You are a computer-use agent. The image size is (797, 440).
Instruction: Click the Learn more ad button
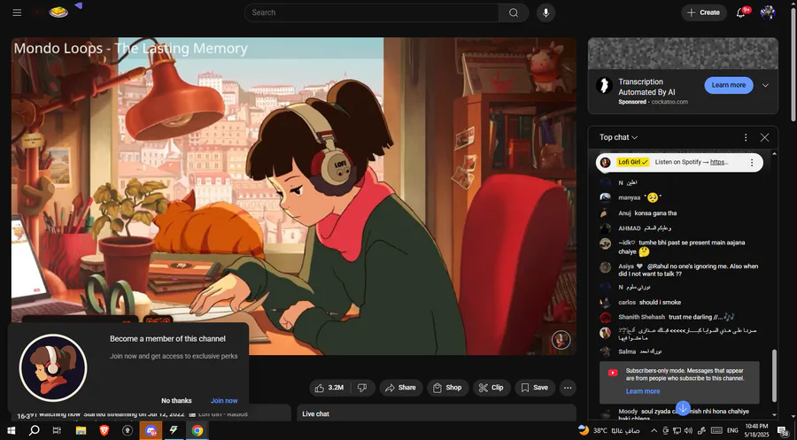point(729,85)
